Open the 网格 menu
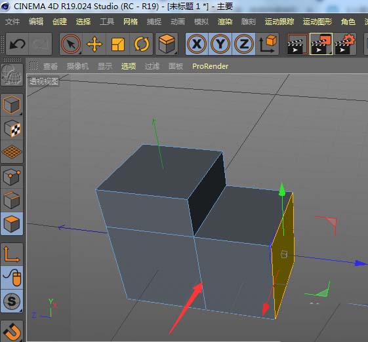The height and width of the screenshot is (342, 368). 131,22
